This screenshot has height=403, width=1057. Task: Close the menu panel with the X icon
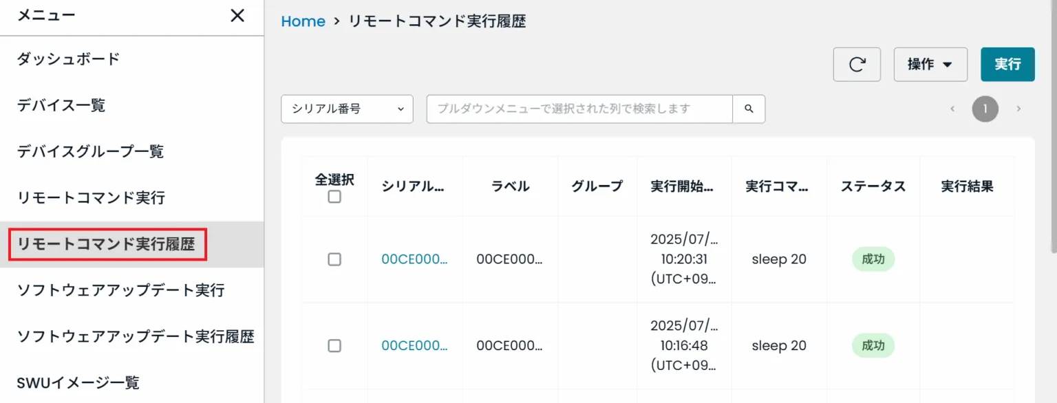[237, 15]
